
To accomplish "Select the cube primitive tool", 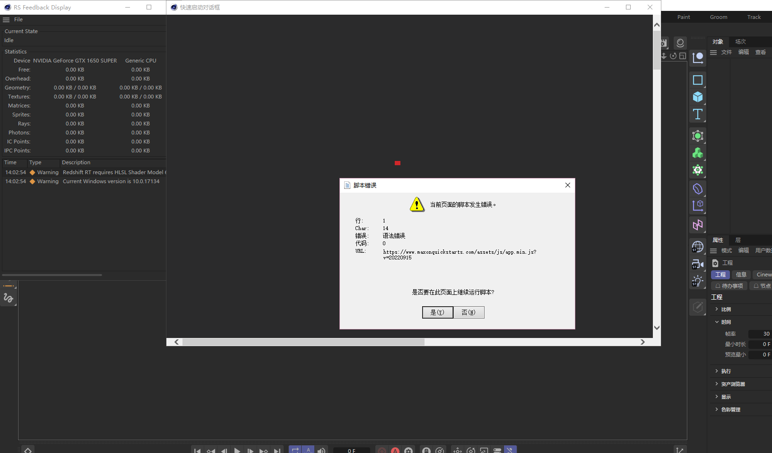I will pyautogui.click(x=698, y=97).
